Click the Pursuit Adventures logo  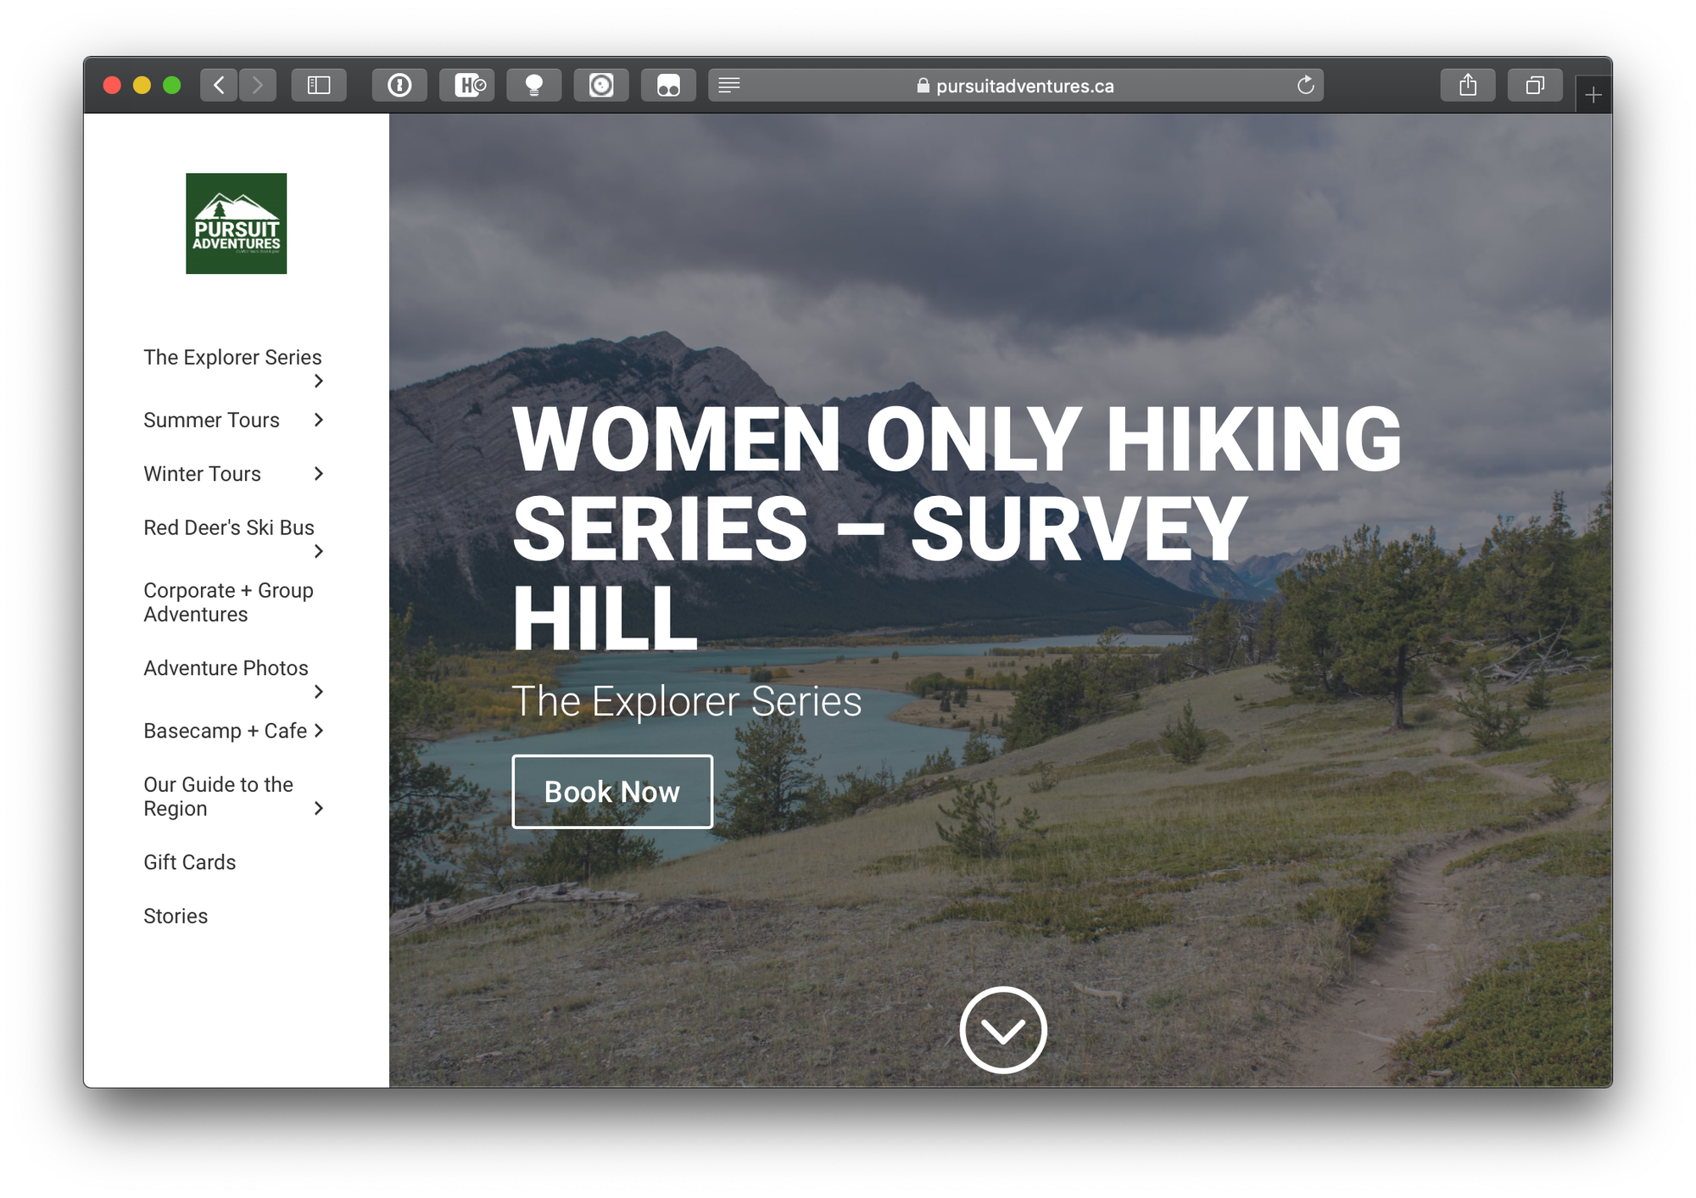pyautogui.click(x=236, y=224)
